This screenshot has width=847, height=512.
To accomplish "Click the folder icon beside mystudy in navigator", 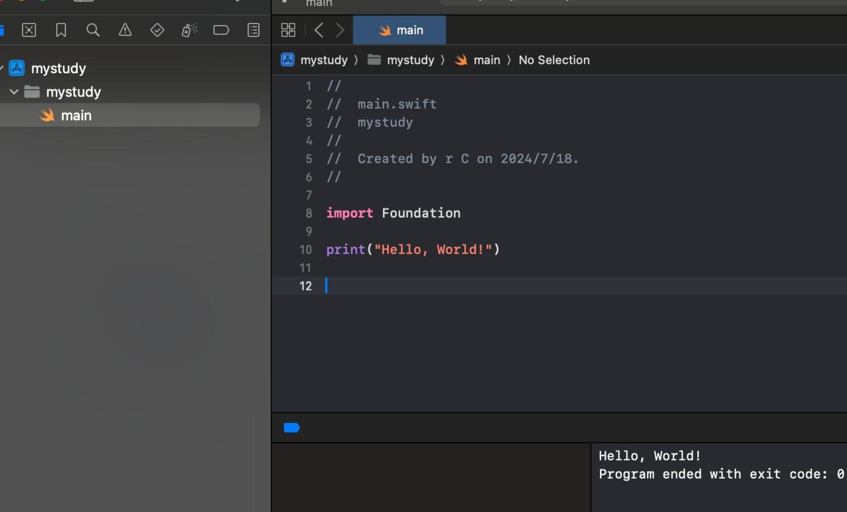I will [32, 92].
